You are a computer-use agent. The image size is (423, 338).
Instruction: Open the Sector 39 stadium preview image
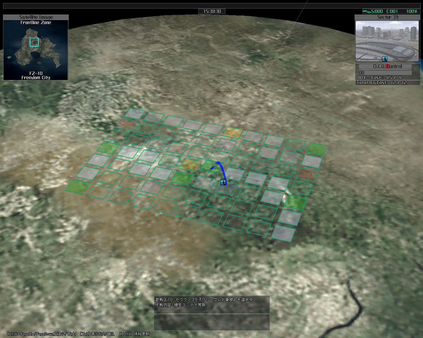point(387,42)
